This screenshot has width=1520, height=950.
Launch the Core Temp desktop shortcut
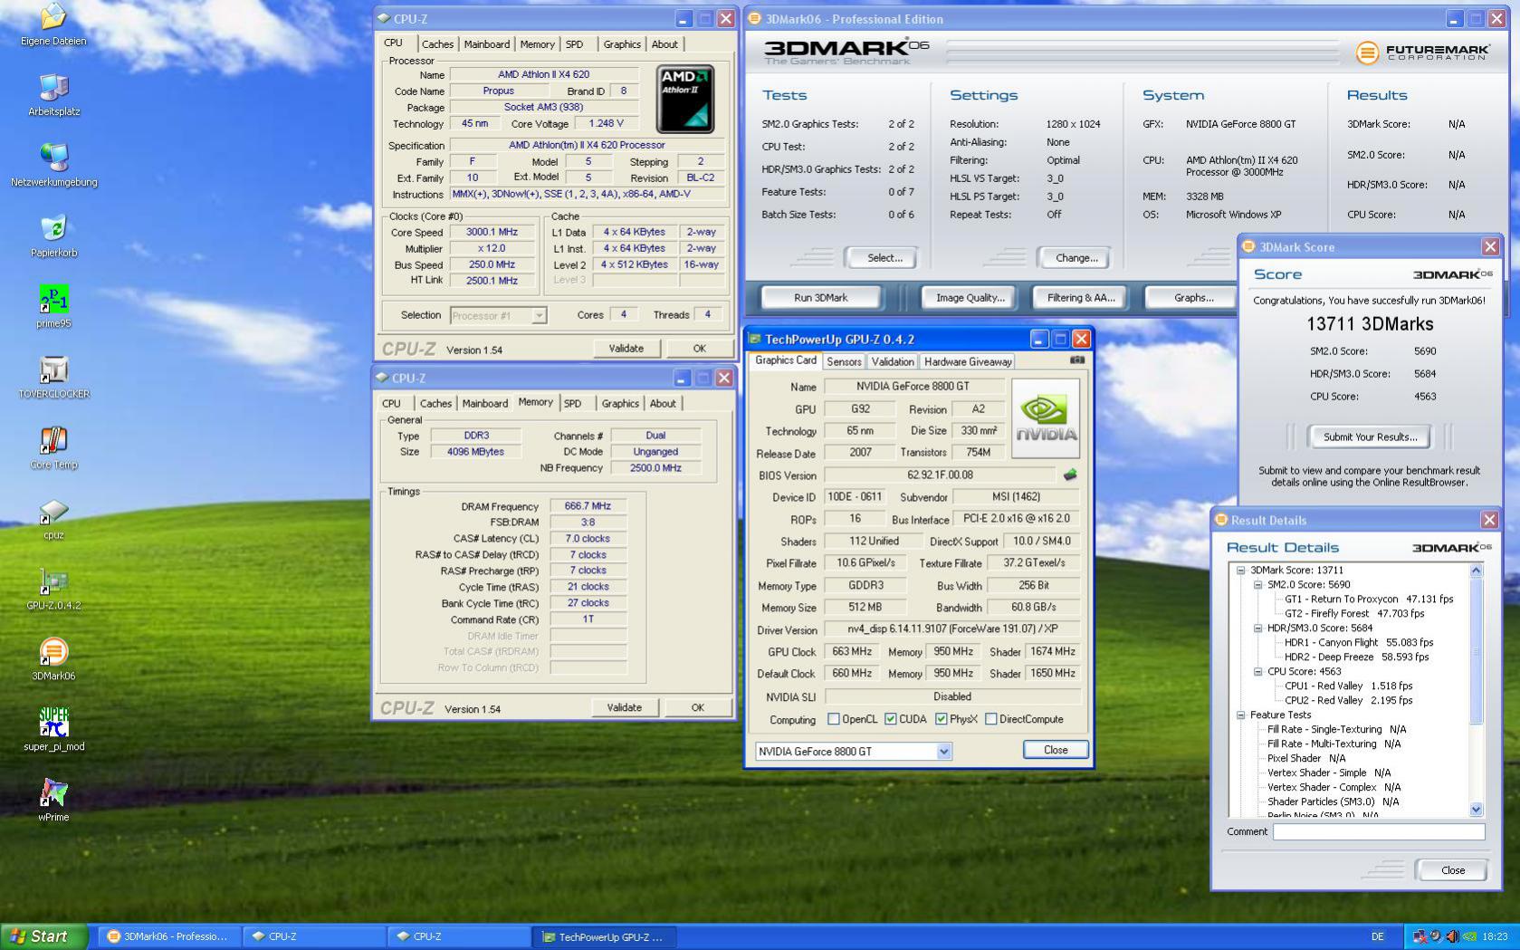tap(53, 440)
